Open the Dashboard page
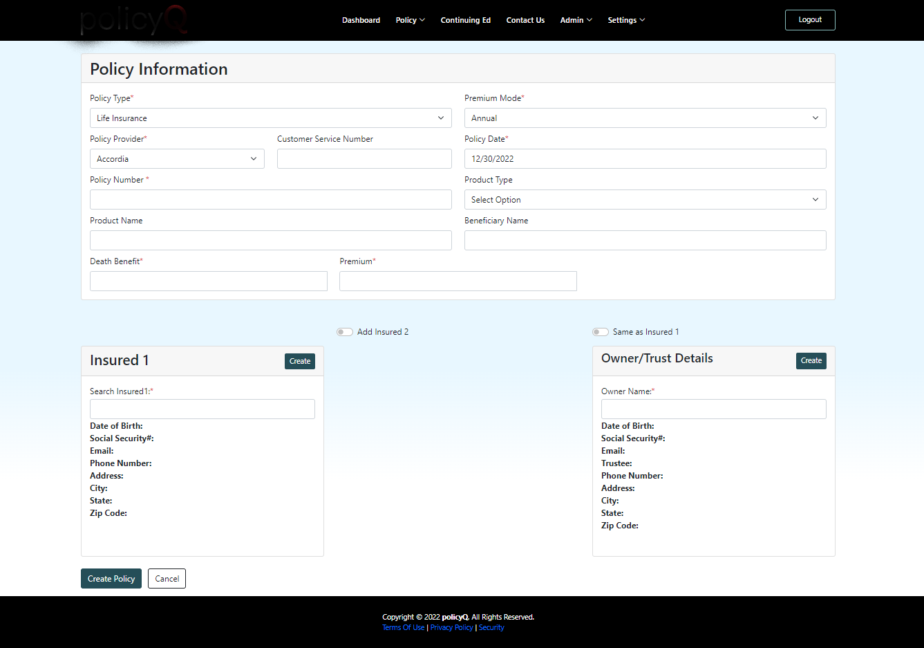 pos(361,20)
